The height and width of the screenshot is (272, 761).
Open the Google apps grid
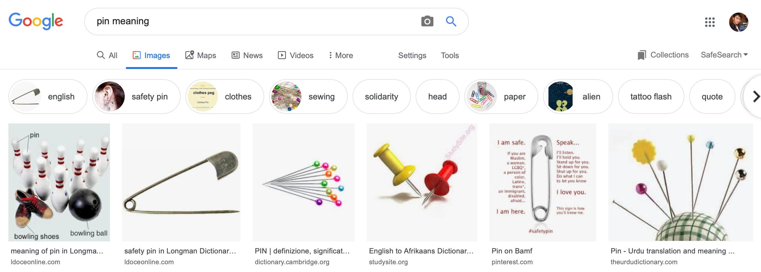(710, 22)
